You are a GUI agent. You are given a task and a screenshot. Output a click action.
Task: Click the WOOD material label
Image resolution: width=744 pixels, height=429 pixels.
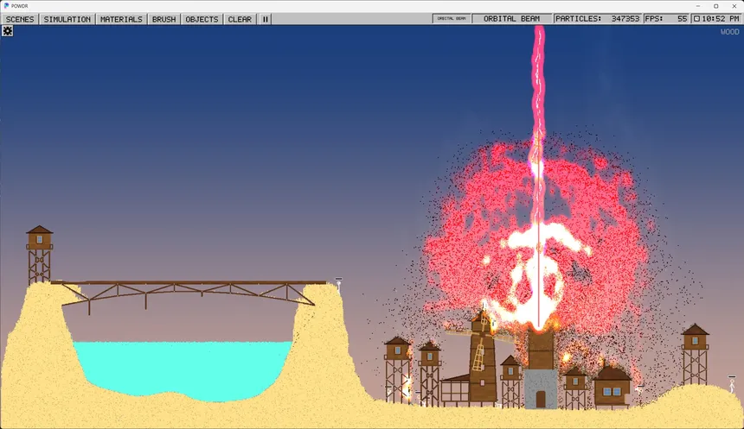[x=730, y=32]
